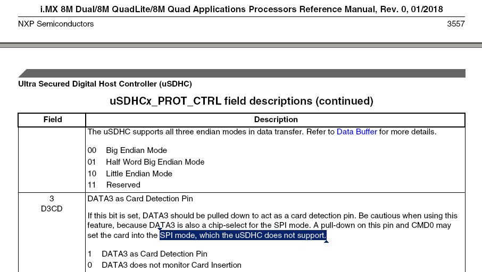Click the reference manual title line

[242, 9]
